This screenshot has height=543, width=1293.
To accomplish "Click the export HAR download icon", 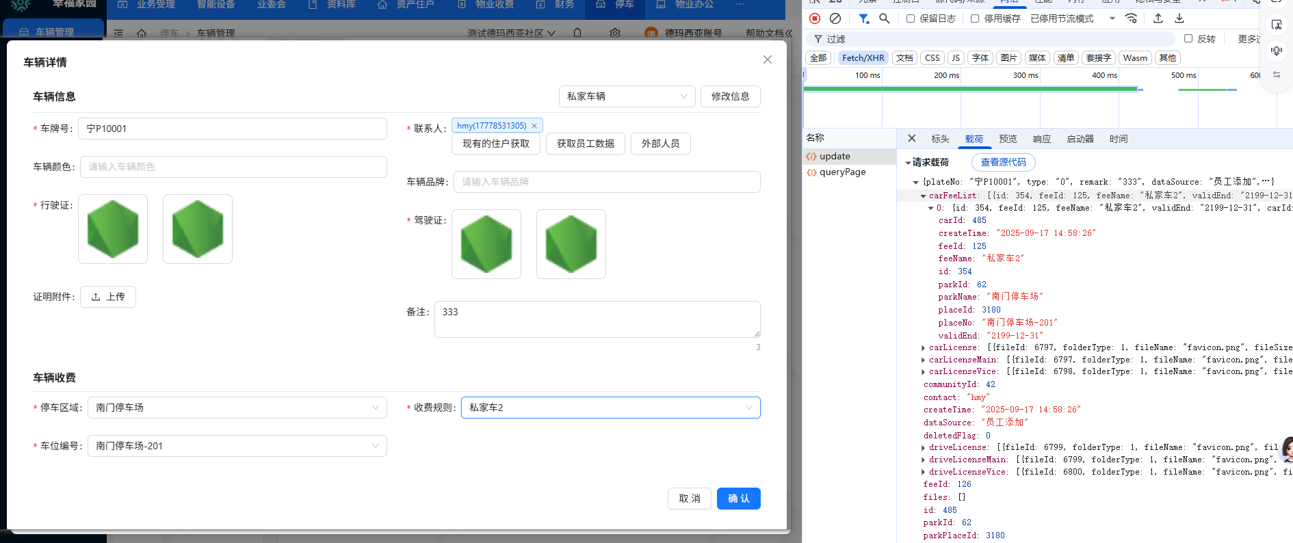I will tap(1179, 18).
